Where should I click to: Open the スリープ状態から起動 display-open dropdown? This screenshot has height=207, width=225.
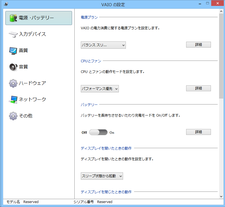point(102,176)
